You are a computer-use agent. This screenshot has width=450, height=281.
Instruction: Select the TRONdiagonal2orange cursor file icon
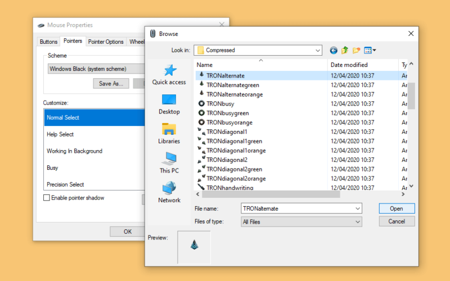pos(201,178)
